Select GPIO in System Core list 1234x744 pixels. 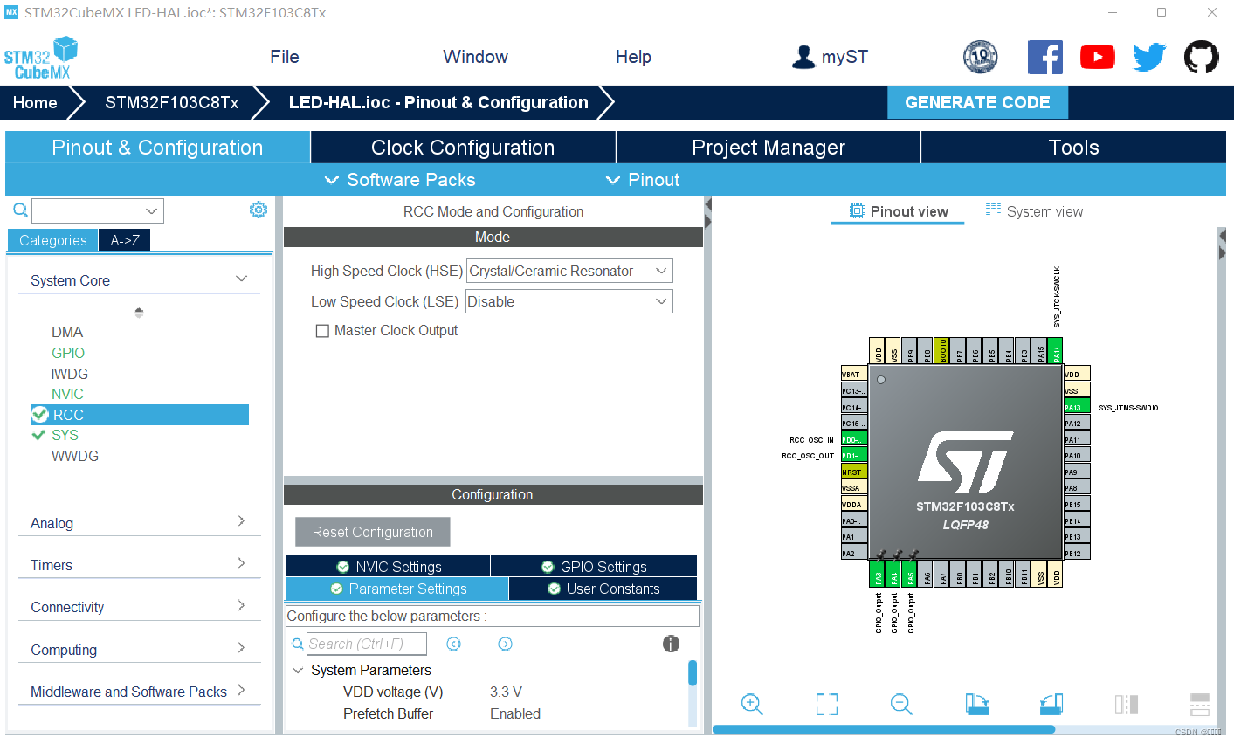pyautogui.click(x=68, y=353)
